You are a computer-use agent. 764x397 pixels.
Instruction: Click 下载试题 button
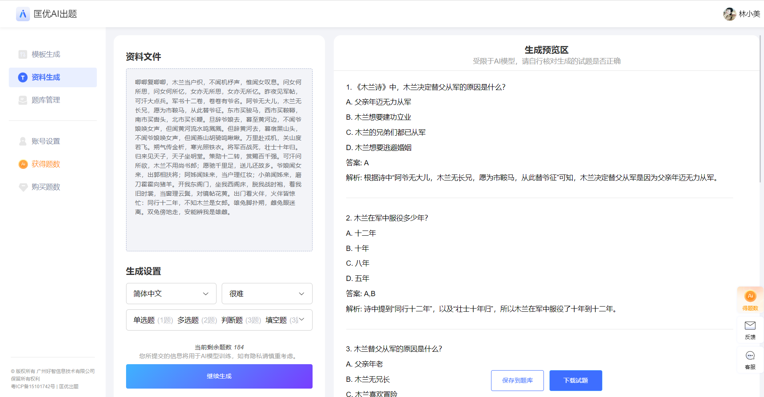(576, 381)
